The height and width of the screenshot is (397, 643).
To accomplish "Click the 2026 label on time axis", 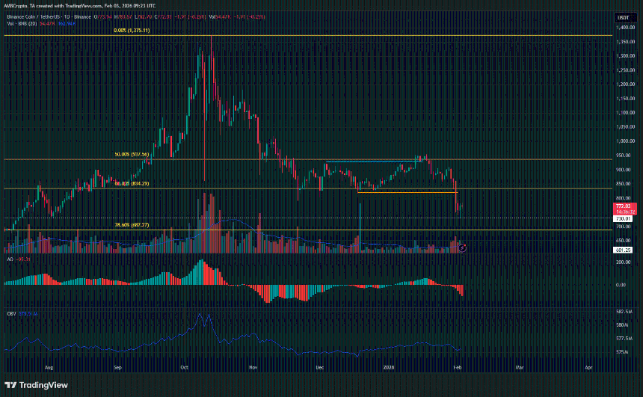I will pos(388,368).
